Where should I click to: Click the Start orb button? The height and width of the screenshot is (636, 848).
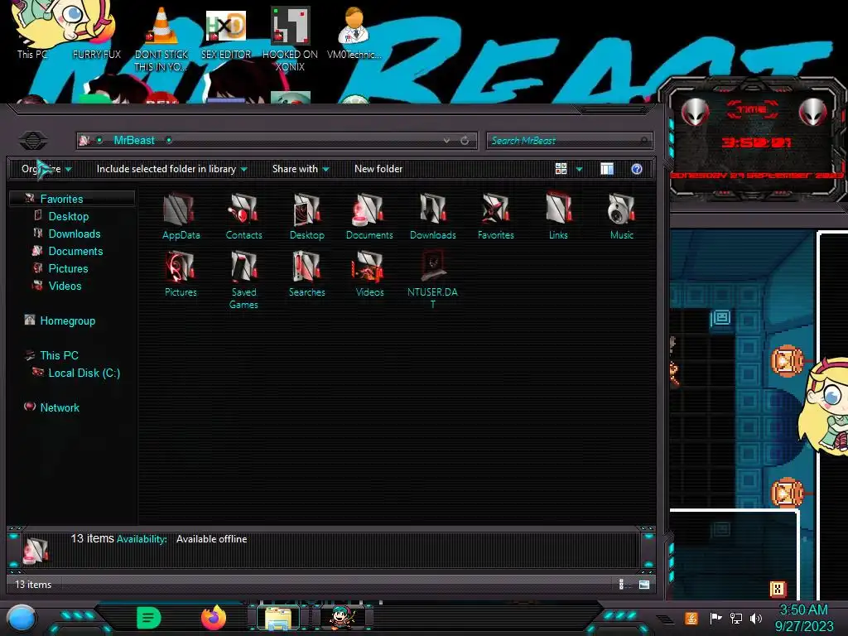tap(22, 619)
